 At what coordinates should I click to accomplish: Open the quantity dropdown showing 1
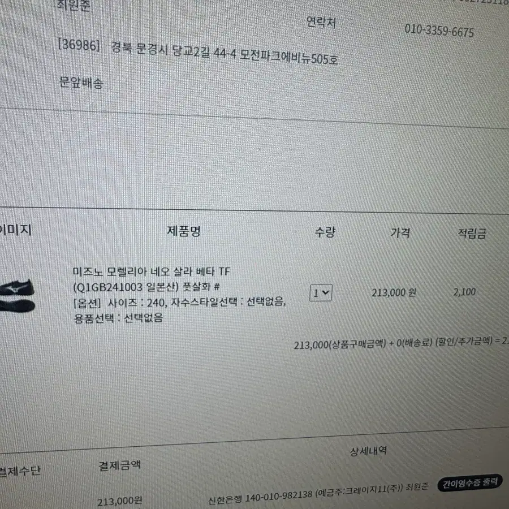tap(321, 293)
